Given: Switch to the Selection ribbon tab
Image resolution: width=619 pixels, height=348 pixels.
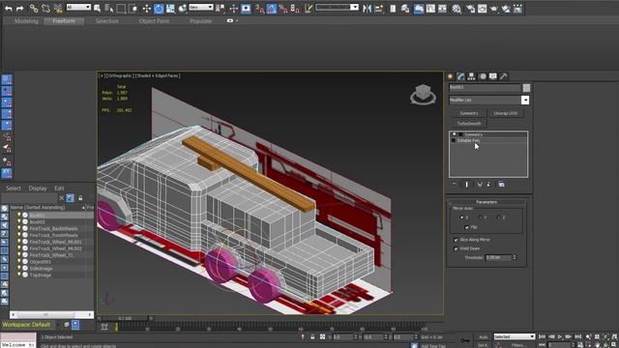Looking at the screenshot, I should 106,21.
